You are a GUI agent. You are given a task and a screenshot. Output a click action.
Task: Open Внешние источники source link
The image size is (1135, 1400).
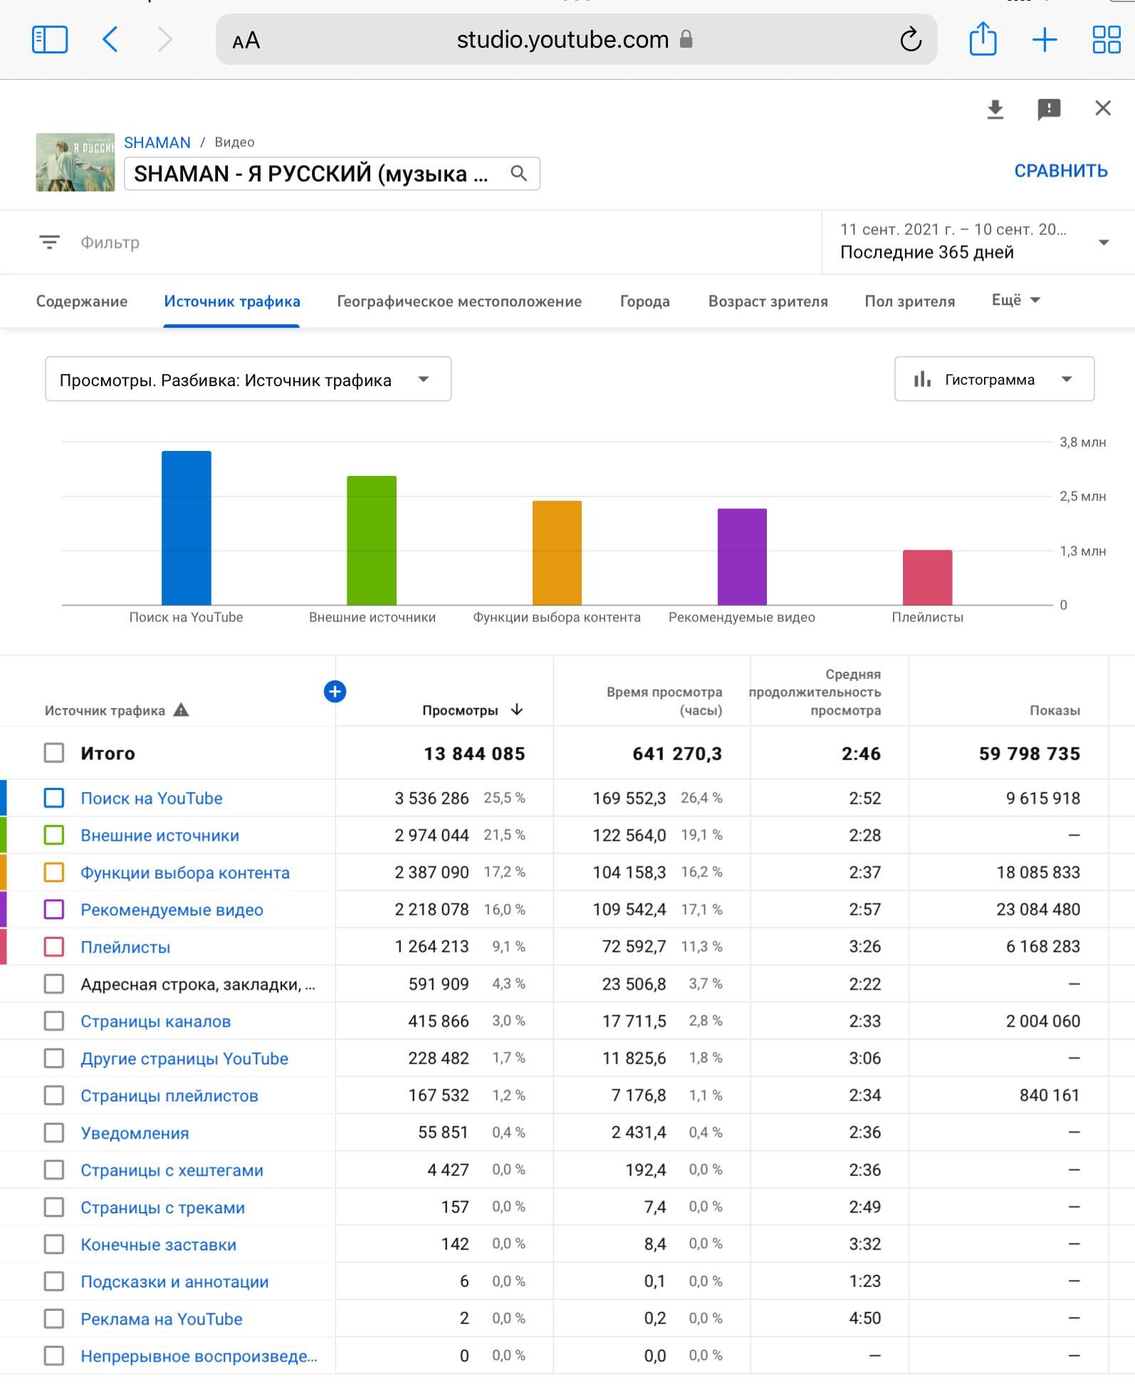160,835
